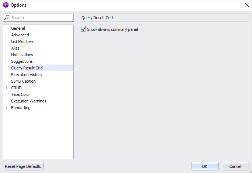The height and width of the screenshot is (173, 252).
Task: Expand the Formatting tree node
Action: pyautogui.click(x=7, y=108)
